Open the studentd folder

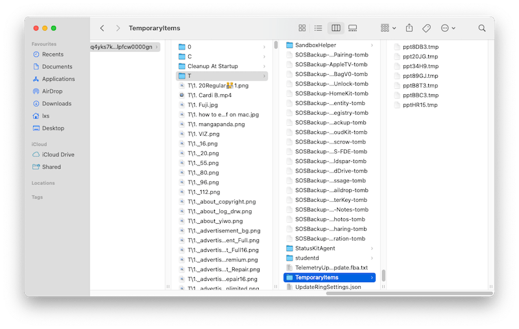pyautogui.click(x=307, y=258)
